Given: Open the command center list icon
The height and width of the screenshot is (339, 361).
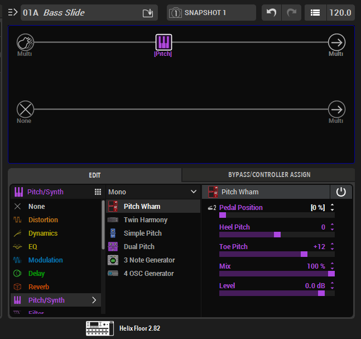Looking at the screenshot, I should [315, 13].
